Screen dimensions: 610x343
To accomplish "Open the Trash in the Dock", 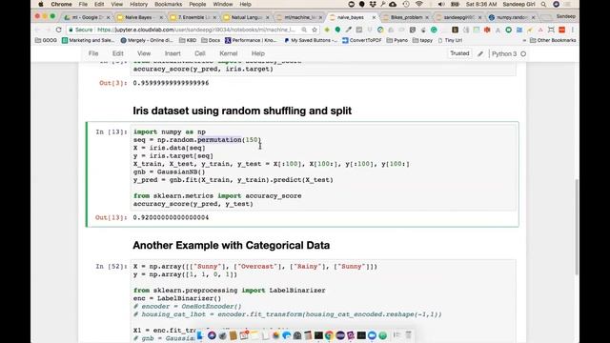I will pyautogui.click(x=408, y=335).
